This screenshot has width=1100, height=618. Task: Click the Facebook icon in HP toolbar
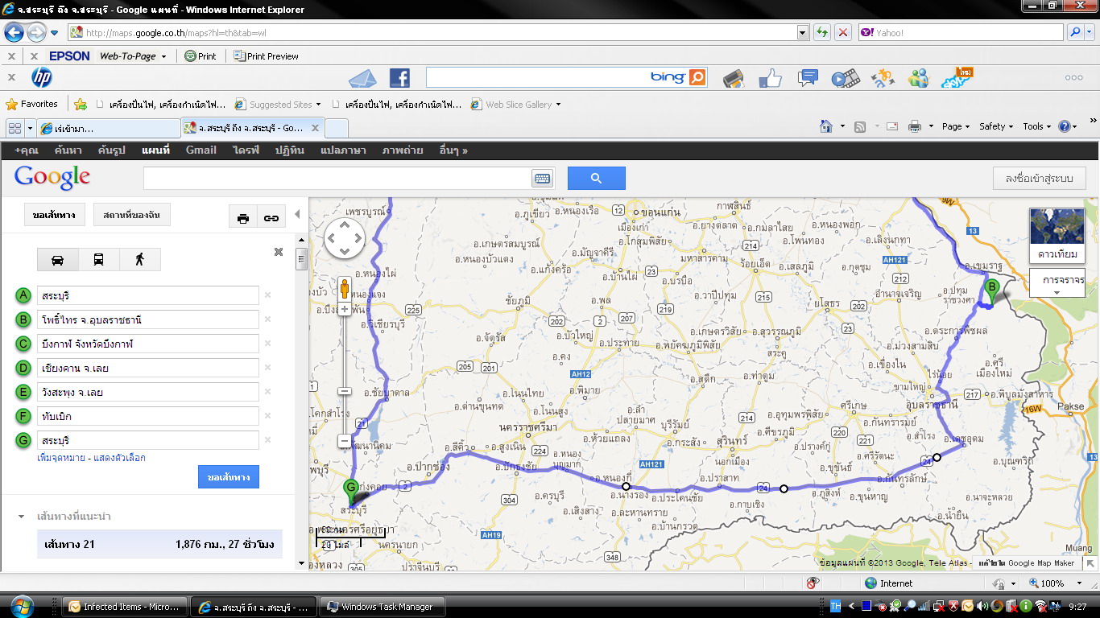click(x=399, y=78)
